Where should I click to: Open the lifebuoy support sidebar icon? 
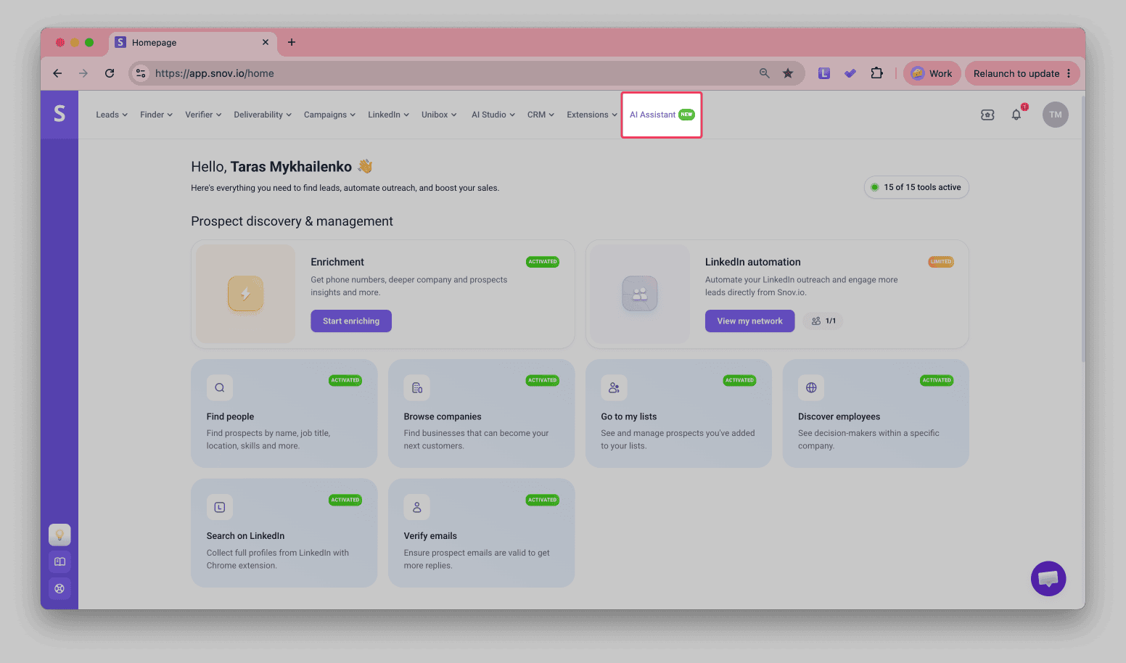(59, 588)
